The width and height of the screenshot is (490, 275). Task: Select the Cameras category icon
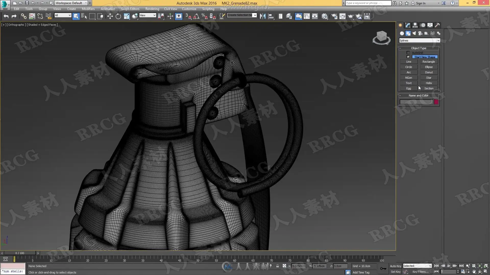420,33
